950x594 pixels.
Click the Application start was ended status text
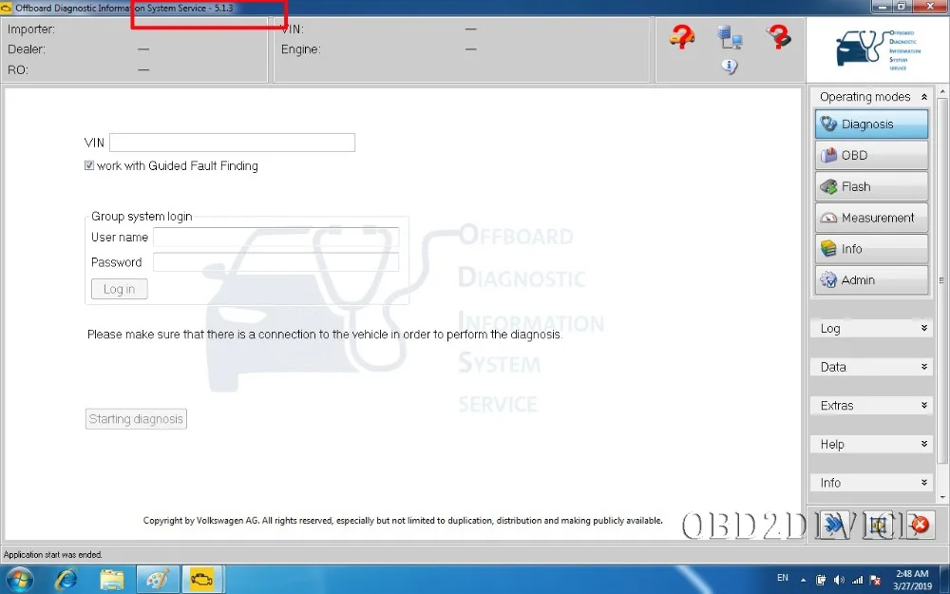[x=52, y=555]
